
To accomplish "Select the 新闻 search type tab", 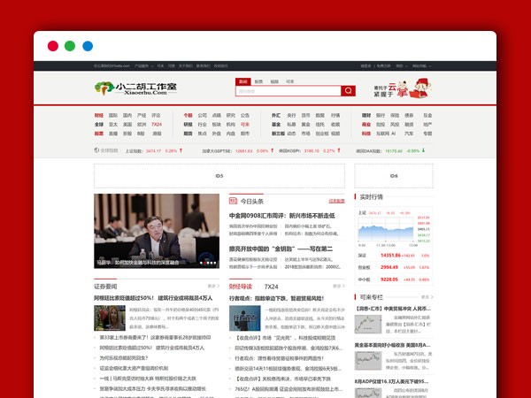I will [242, 80].
